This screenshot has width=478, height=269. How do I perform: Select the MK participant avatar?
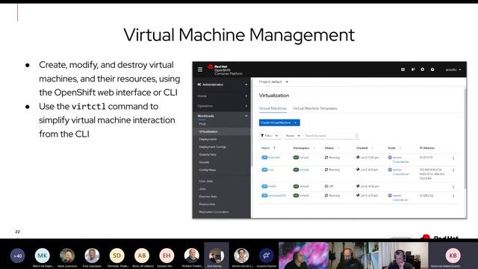coord(42,256)
